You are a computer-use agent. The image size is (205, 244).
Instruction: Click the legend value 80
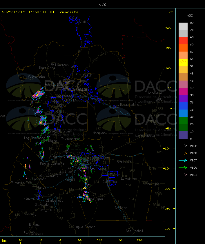(192, 23)
